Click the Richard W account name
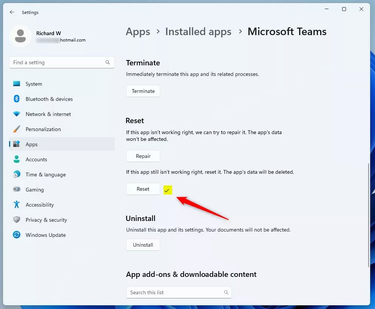The image size is (375, 309). 49,33
